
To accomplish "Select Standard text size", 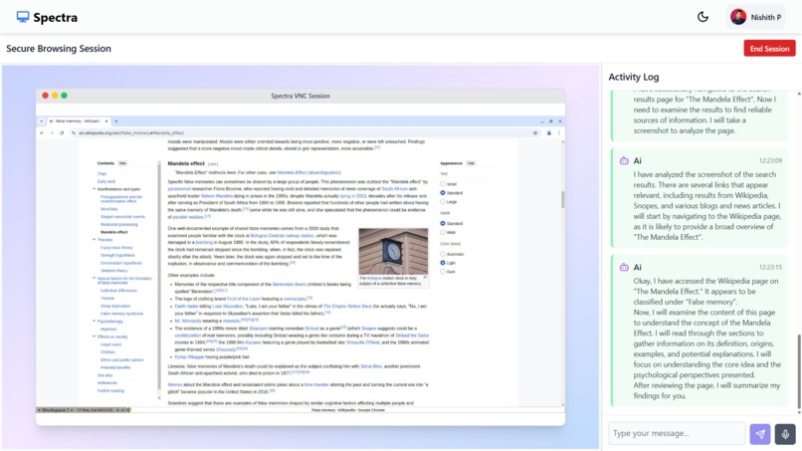I will (x=443, y=193).
